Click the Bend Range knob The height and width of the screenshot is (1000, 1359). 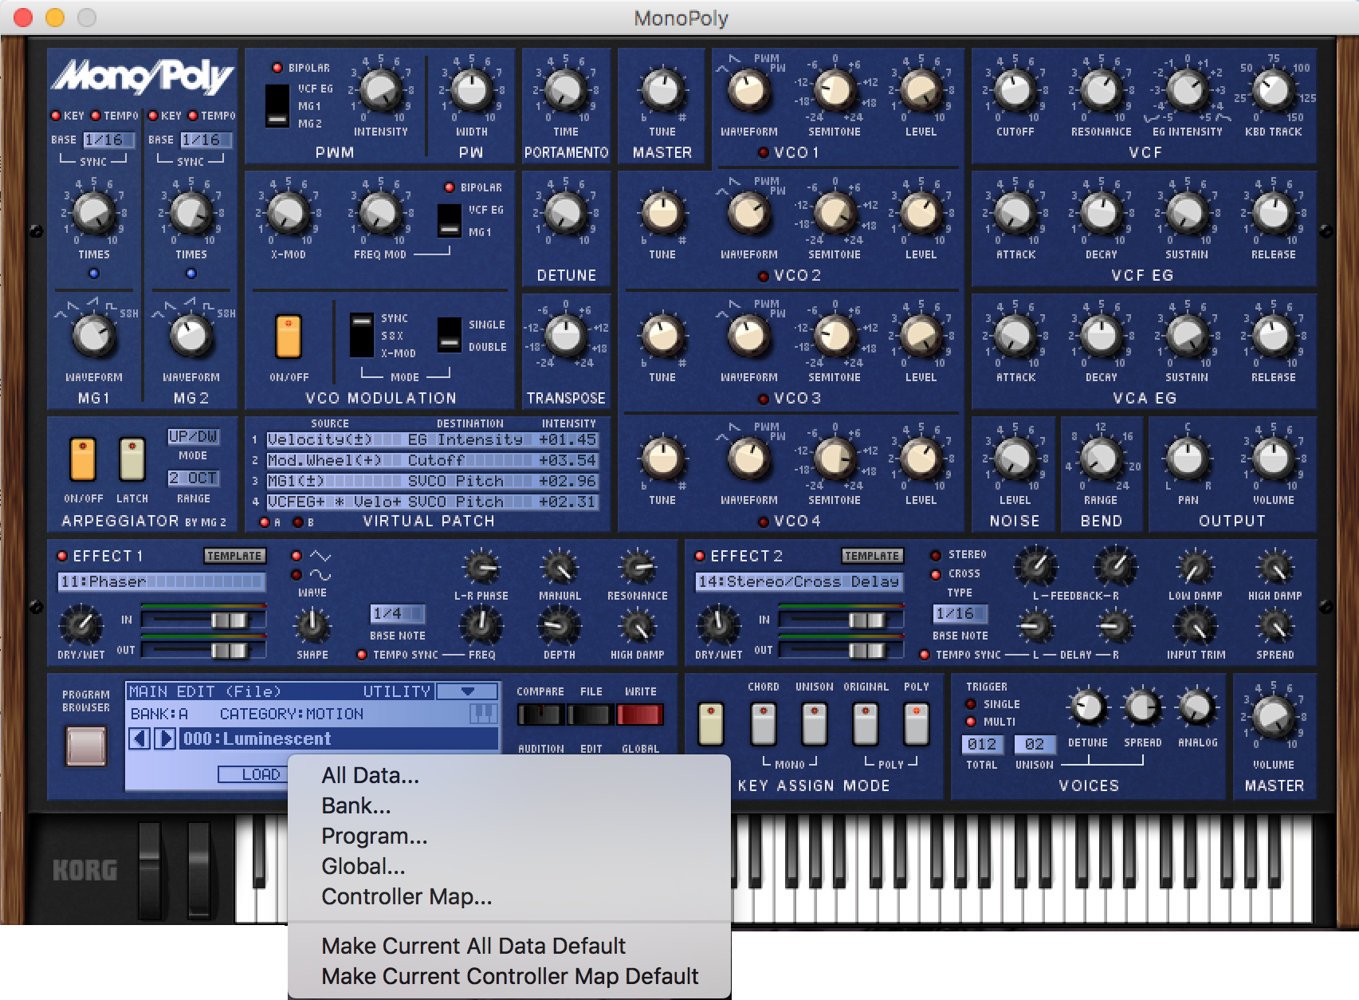pyautogui.click(x=1101, y=459)
